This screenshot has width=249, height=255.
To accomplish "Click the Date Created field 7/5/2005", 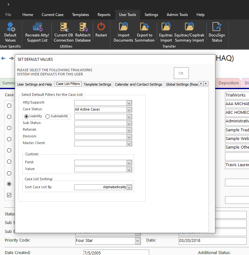I will click(x=116, y=253).
